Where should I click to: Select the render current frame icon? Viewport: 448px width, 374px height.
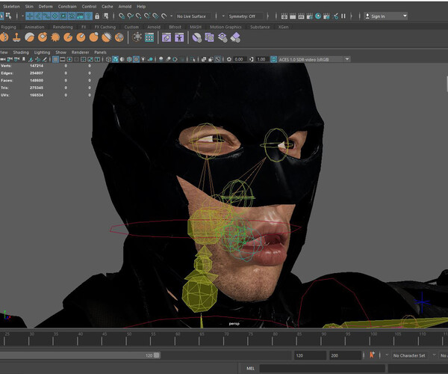click(293, 16)
